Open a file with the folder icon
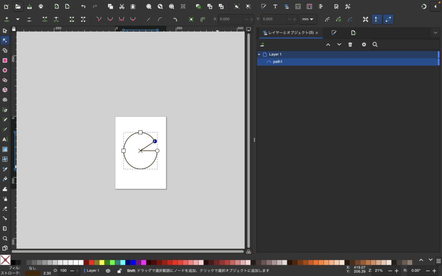This screenshot has height=276, width=442. click(18, 6)
